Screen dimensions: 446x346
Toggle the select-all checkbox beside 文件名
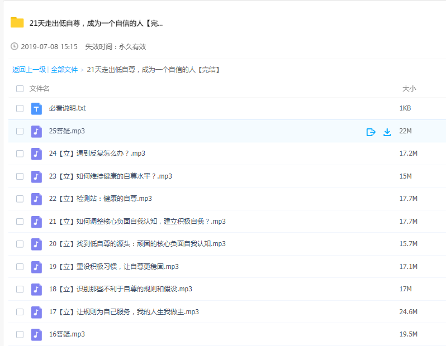[x=20, y=89]
